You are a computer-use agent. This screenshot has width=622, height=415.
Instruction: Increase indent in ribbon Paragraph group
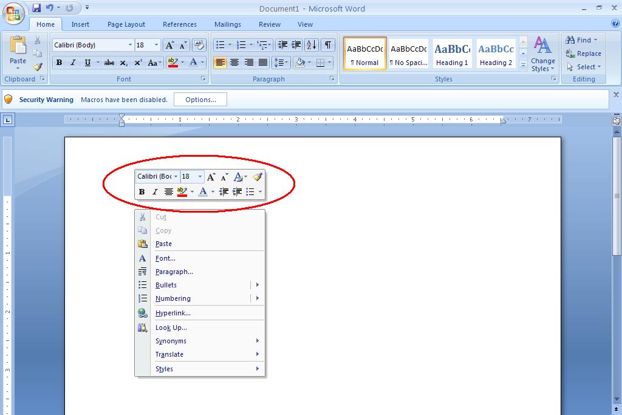[x=296, y=45]
